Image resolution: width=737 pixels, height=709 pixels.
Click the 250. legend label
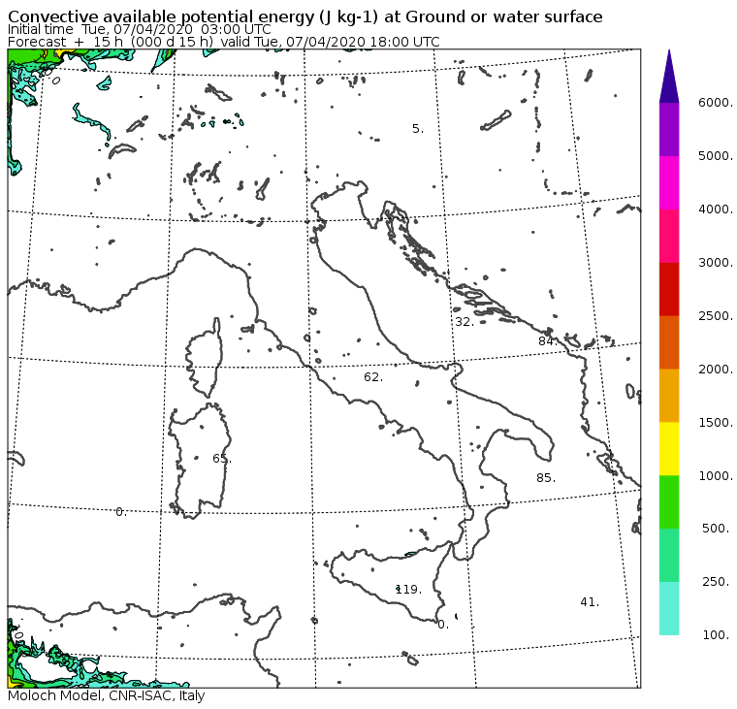pyautogui.click(x=717, y=582)
